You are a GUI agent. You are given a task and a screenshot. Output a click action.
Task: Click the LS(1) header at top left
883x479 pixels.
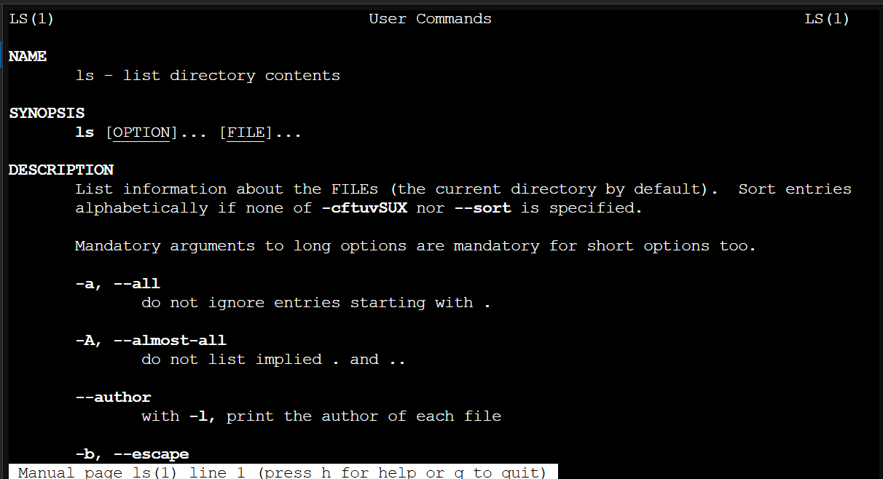(x=31, y=19)
